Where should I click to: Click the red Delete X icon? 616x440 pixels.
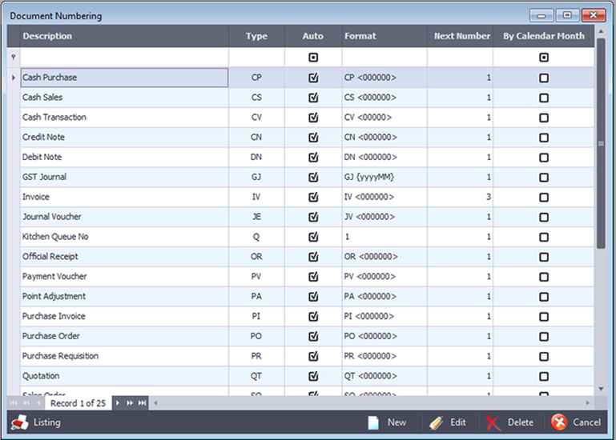pyautogui.click(x=493, y=423)
